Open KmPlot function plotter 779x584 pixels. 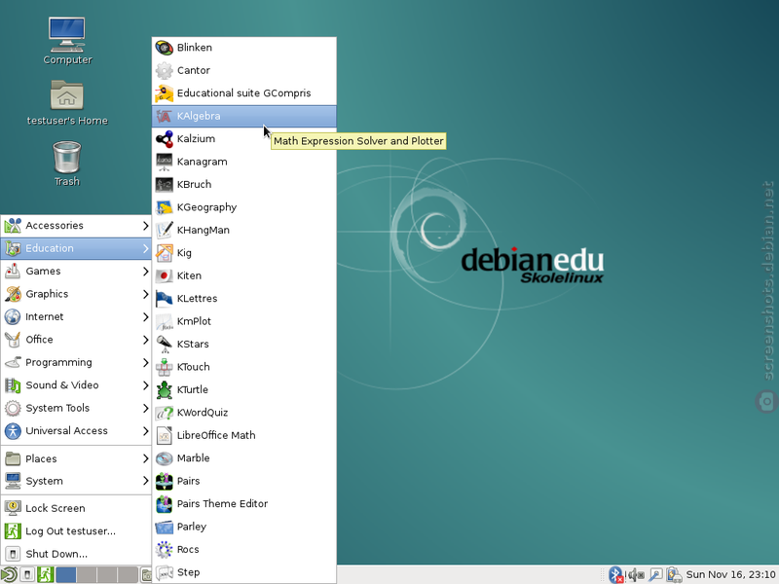coord(244,322)
